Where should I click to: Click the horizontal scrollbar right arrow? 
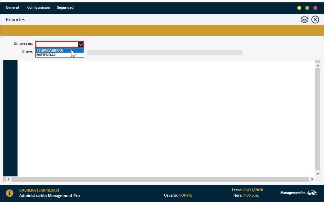click(312, 179)
